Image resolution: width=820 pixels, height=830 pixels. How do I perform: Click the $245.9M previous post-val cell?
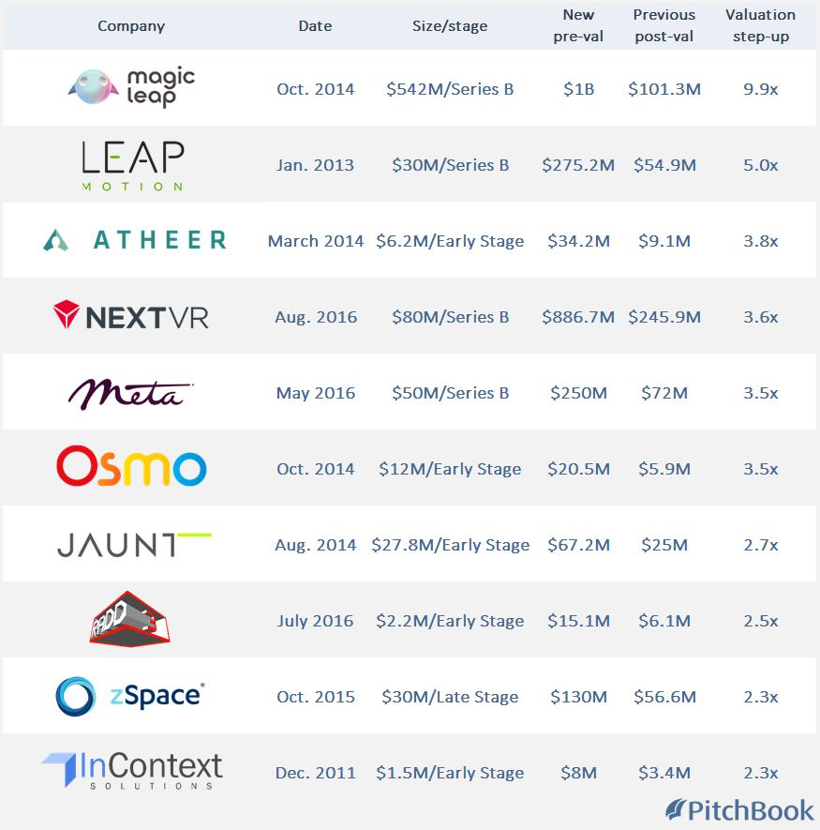click(664, 317)
